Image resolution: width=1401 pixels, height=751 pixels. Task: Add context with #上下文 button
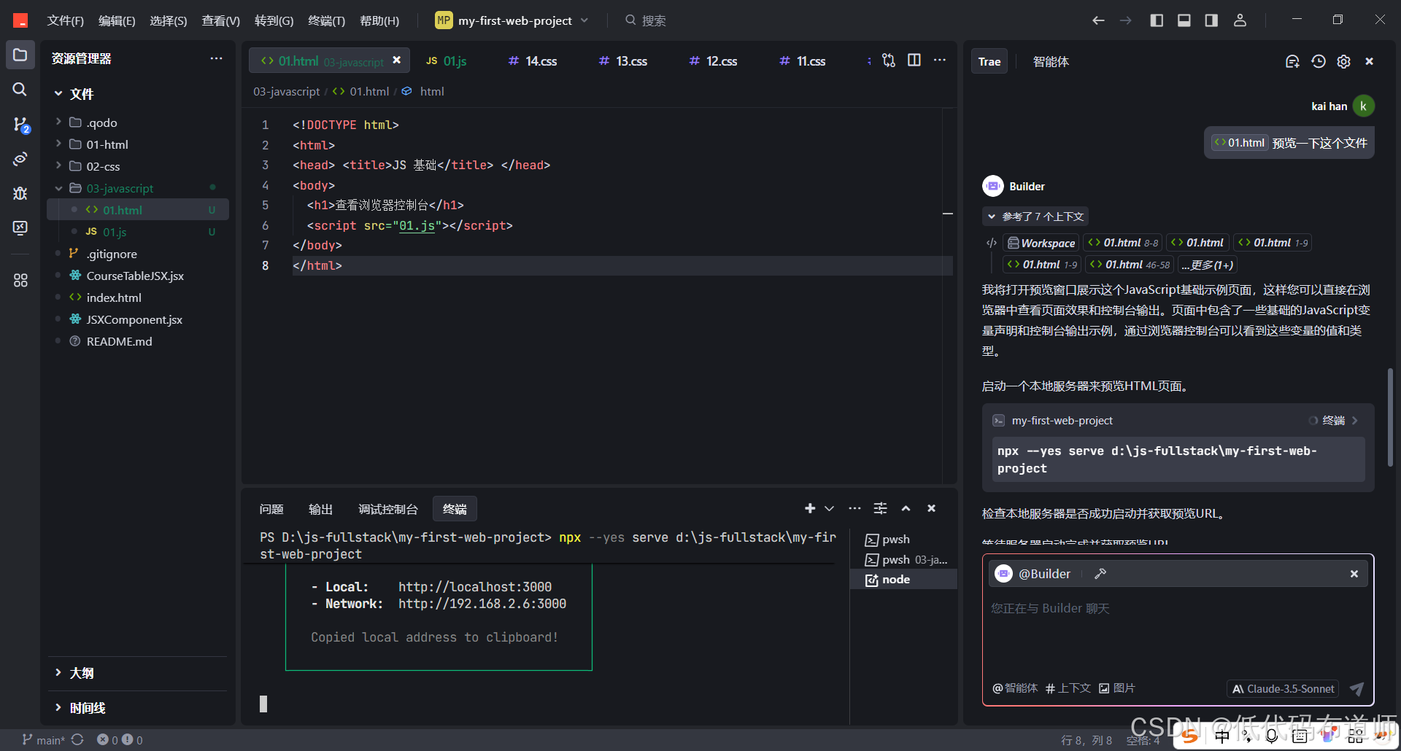tap(1068, 688)
